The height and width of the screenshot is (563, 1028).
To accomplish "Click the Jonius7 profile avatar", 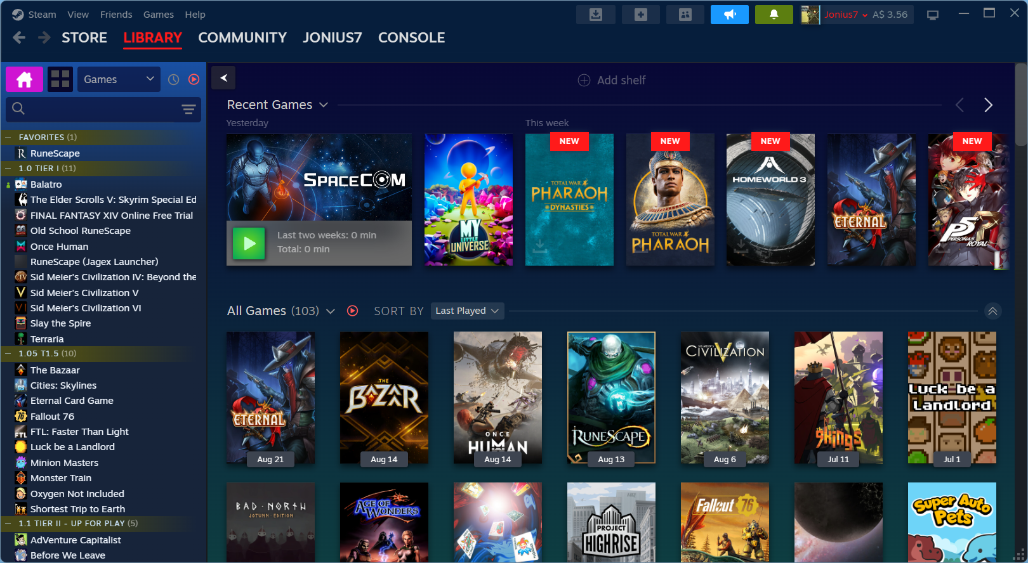I will (x=810, y=15).
